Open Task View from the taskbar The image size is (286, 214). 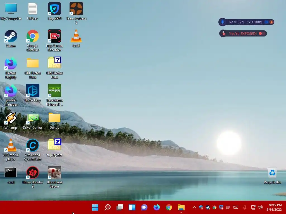(120, 207)
